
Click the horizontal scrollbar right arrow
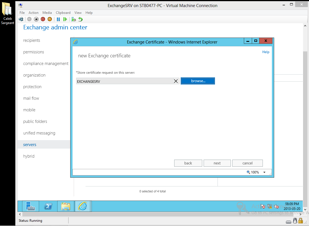click(301, 214)
